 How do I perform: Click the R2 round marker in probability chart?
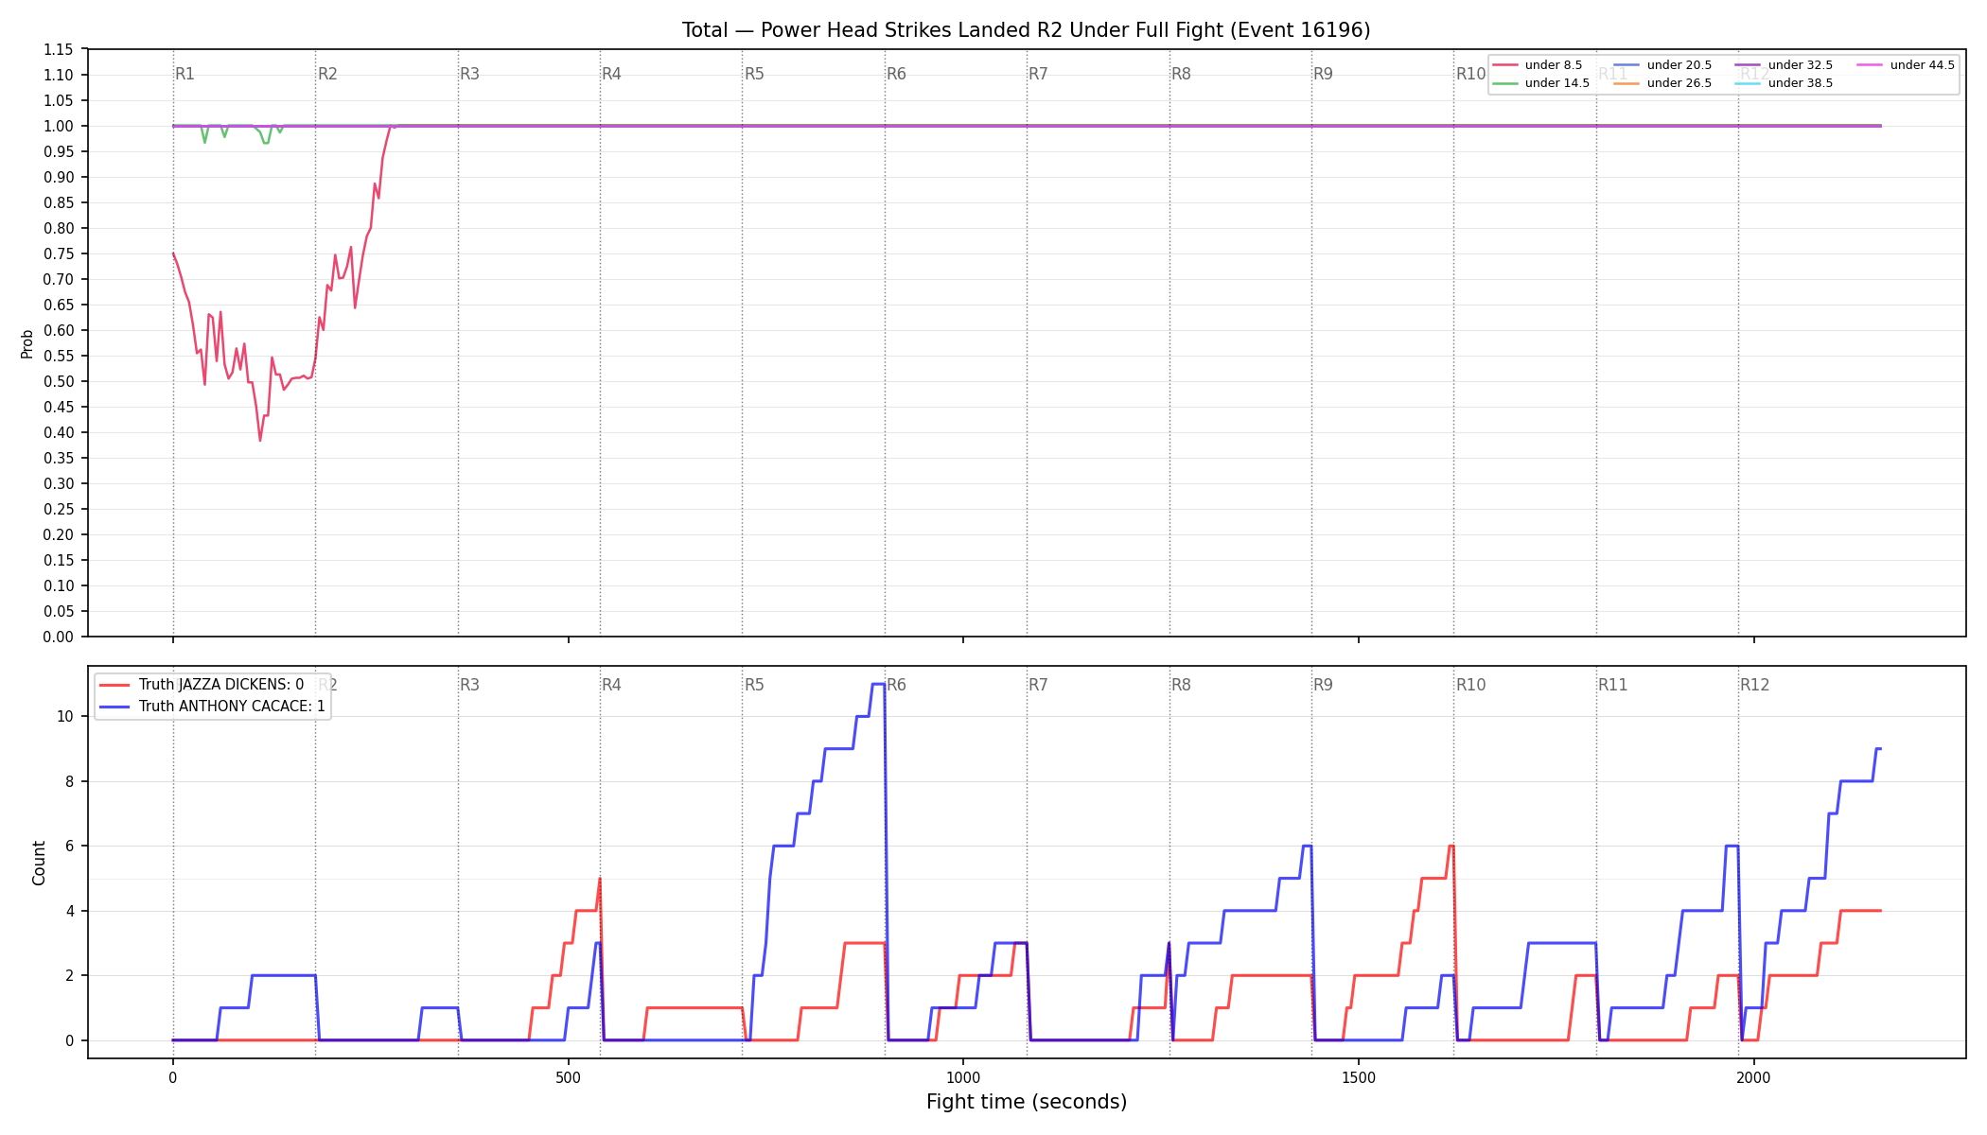click(327, 74)
